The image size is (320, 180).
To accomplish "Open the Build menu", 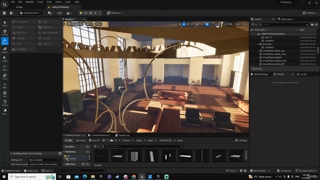I will 49,2.
